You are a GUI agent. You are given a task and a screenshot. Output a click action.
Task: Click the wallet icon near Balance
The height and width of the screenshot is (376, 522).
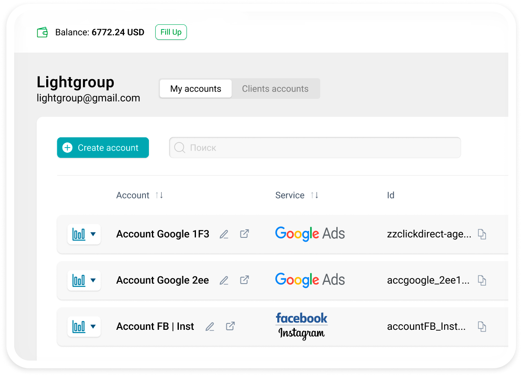[42, 32]
